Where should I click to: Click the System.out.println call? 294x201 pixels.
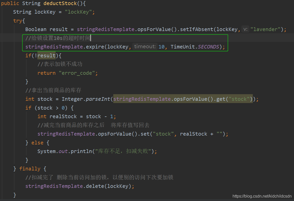97,151
